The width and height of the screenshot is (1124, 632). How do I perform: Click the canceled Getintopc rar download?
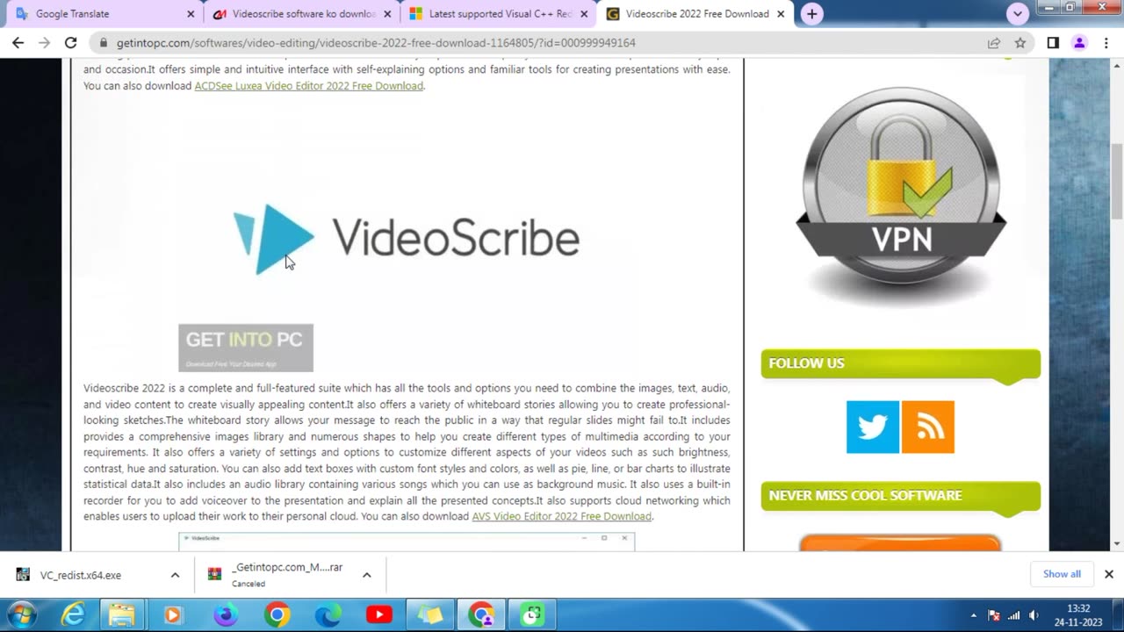277,575
